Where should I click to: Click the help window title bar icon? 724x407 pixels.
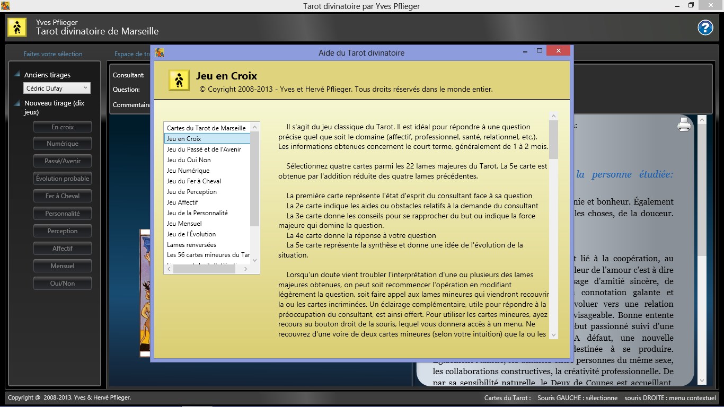[x=160, y=52]
